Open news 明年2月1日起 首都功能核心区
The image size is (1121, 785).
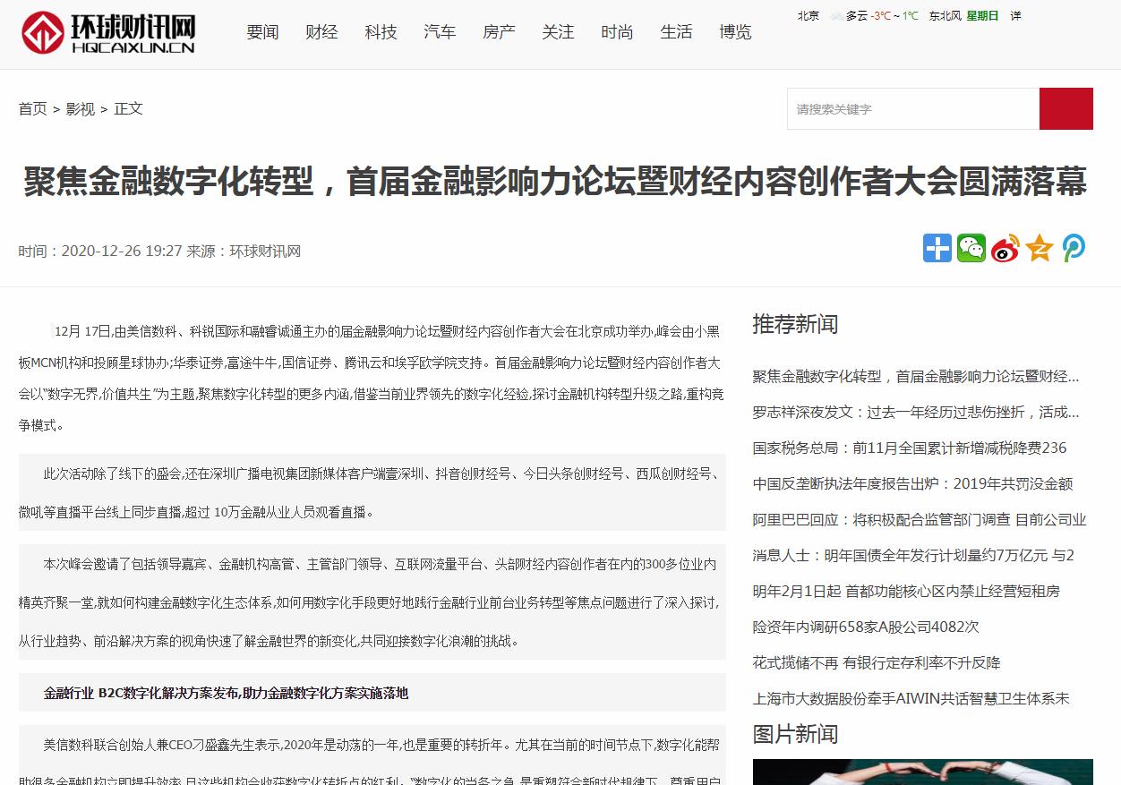pyautogui.click(x=906, y=591)
